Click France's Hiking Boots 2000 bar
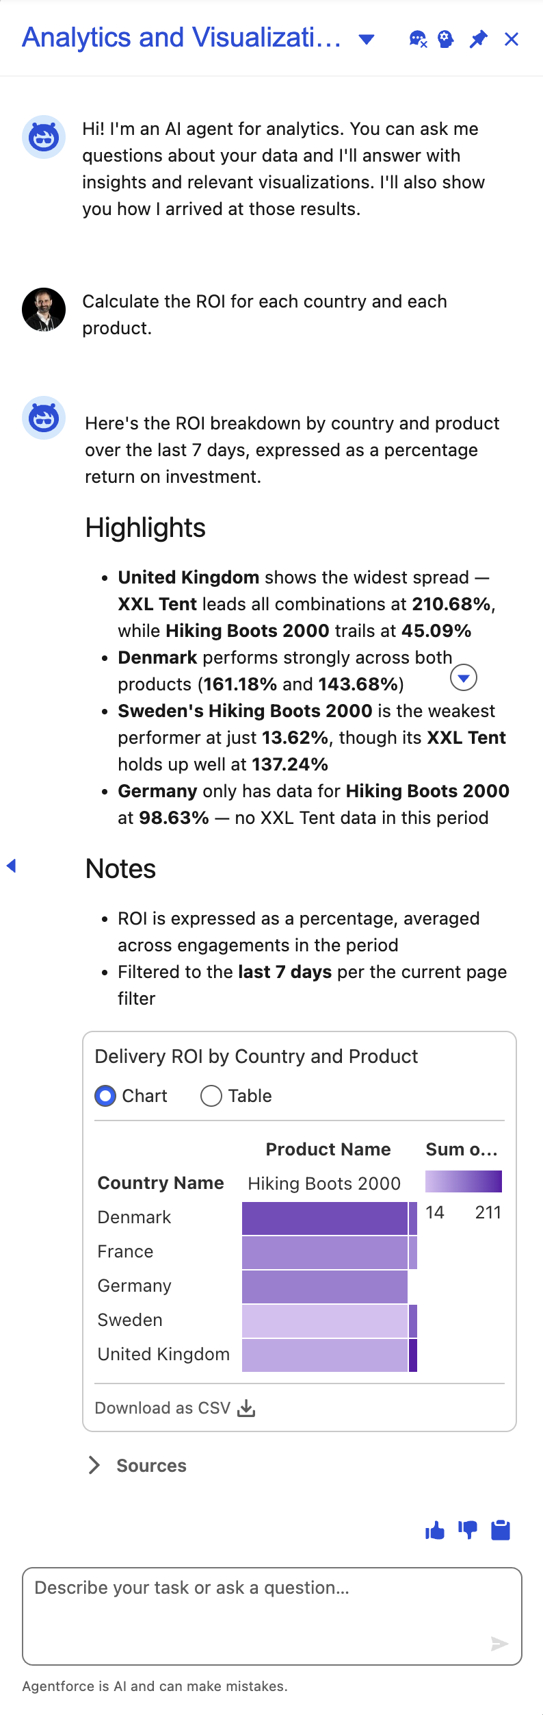This screenshot has height=1715, width=543. 325,1253
